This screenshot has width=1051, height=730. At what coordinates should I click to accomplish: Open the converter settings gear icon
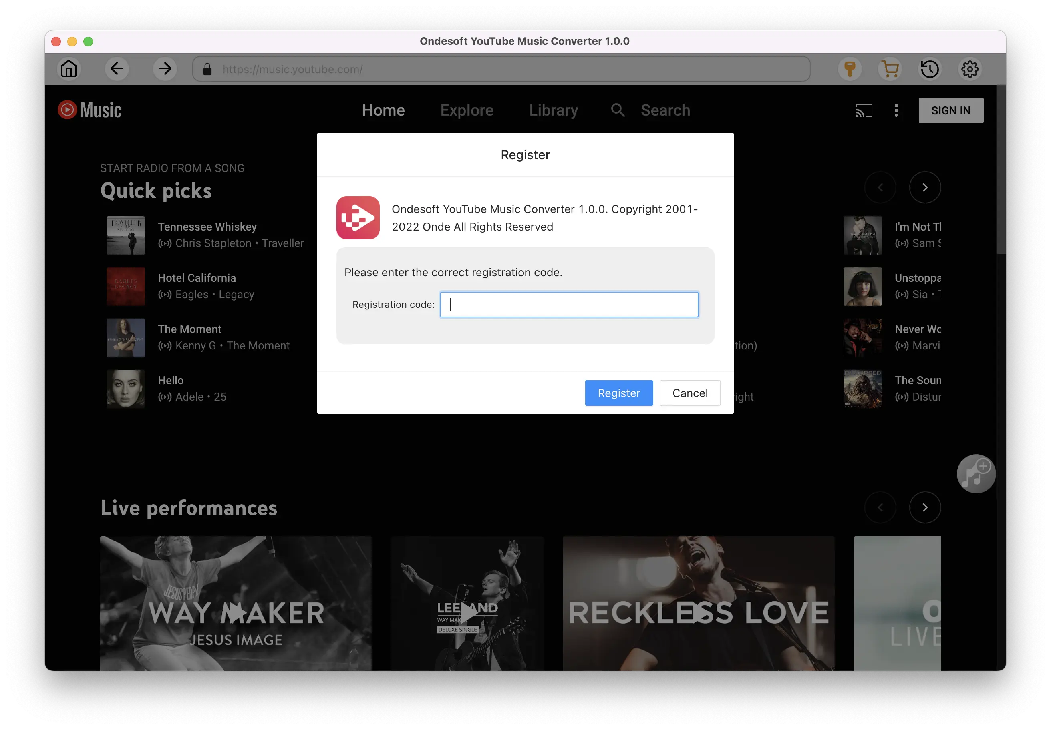(x=970, y=69)
